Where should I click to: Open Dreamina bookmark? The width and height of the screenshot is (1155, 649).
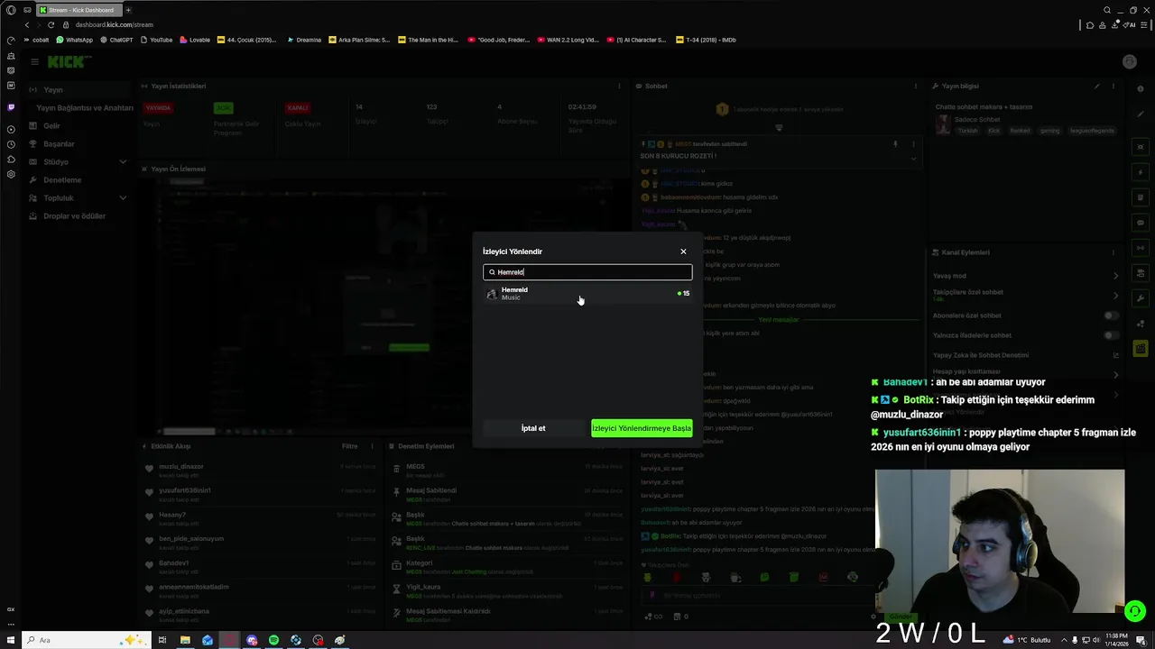304,40
